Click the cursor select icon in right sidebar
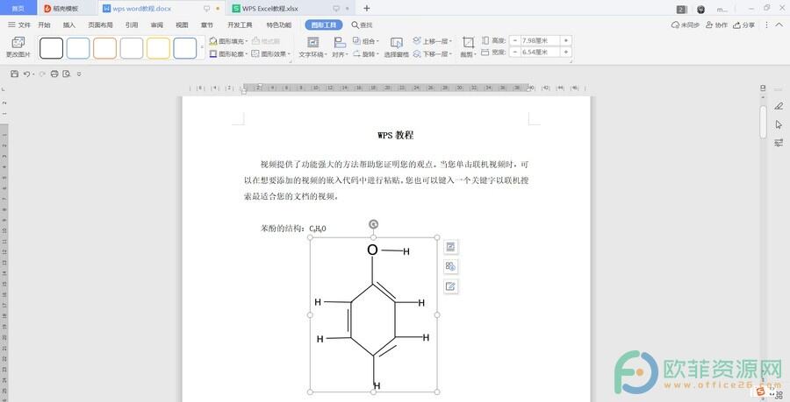Screen dimensions: 790x402 pyautogui.click(x=779, y=124)
